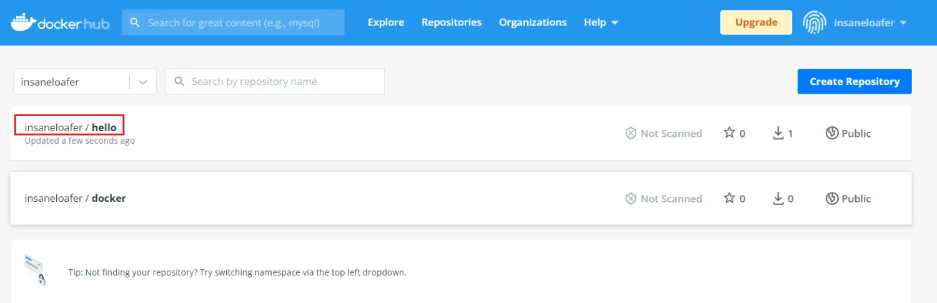Open the Organizations page
This screenshot has height=303, width=937.
pos(533,22)
